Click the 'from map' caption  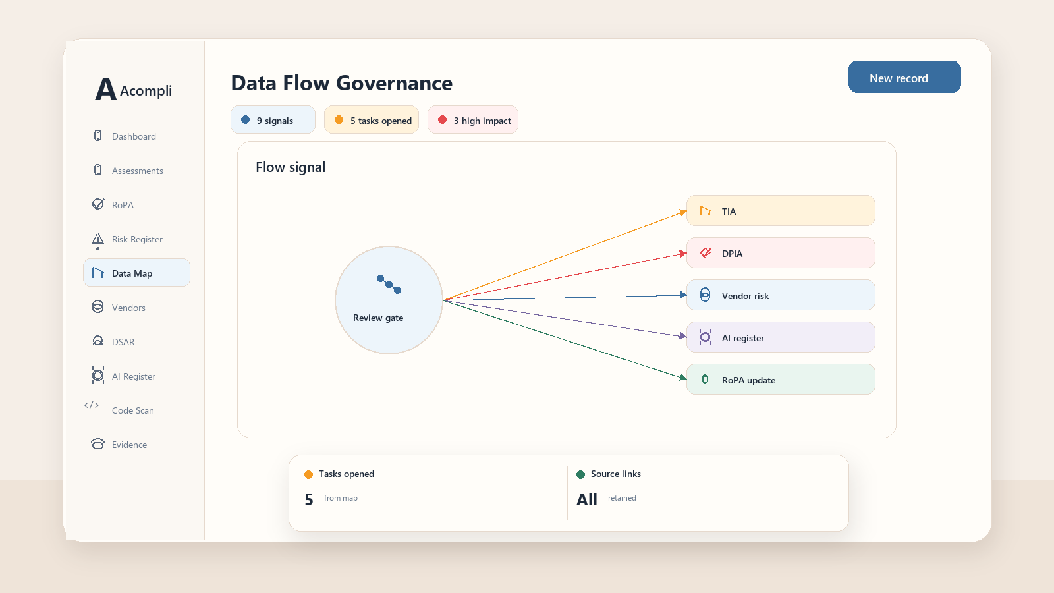tap(341, 498)
